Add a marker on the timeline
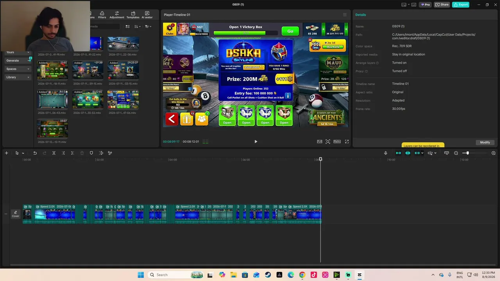Viewport: 500px width, 281px height. 91,153
